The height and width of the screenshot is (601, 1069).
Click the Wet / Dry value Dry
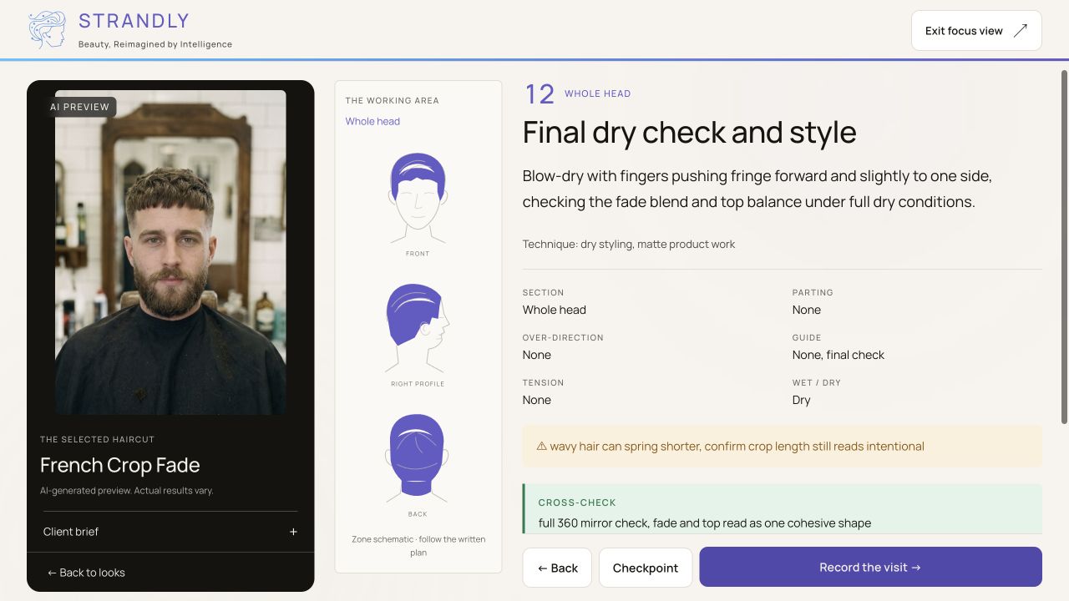802,400
